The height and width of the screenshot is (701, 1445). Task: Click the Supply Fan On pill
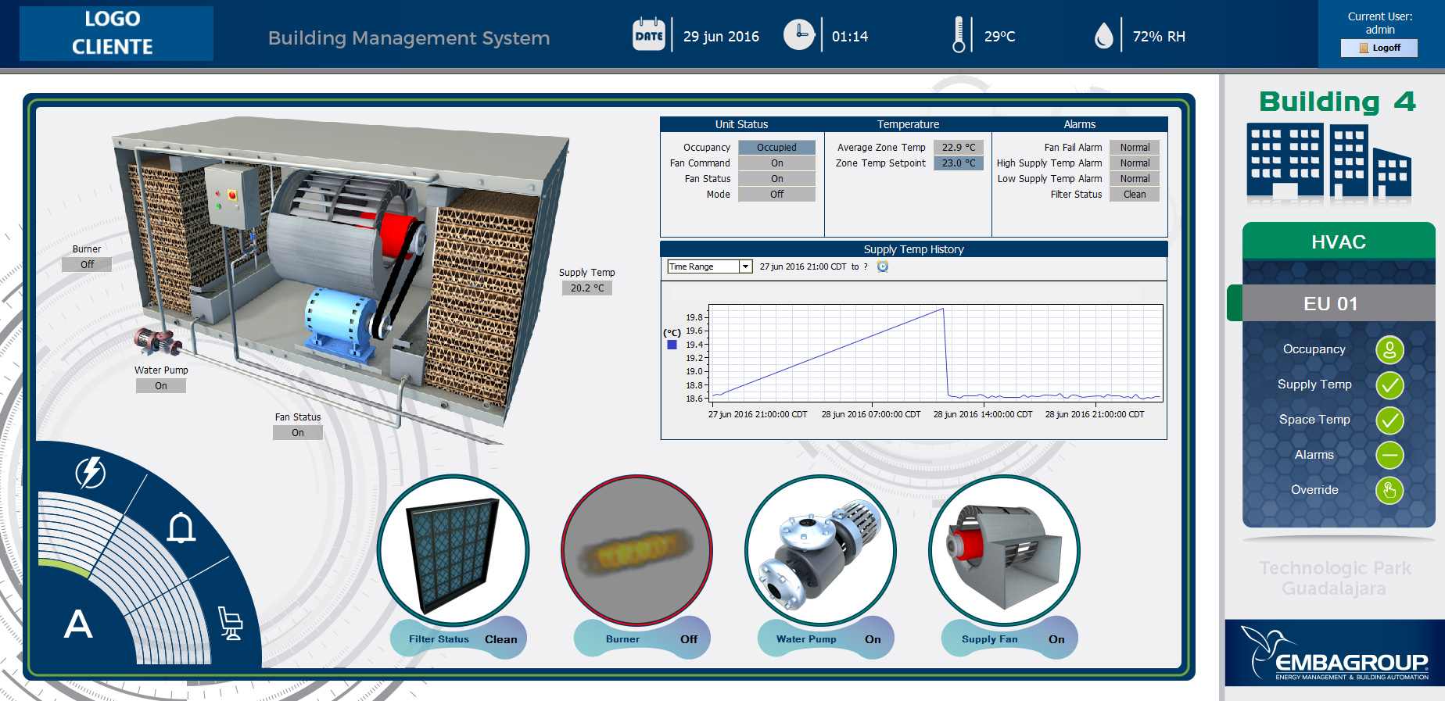coord(1009,638)
